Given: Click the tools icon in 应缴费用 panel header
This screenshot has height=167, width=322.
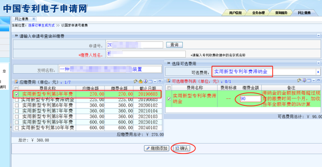Looking at the screenshot, I should [x=135, y=81].
